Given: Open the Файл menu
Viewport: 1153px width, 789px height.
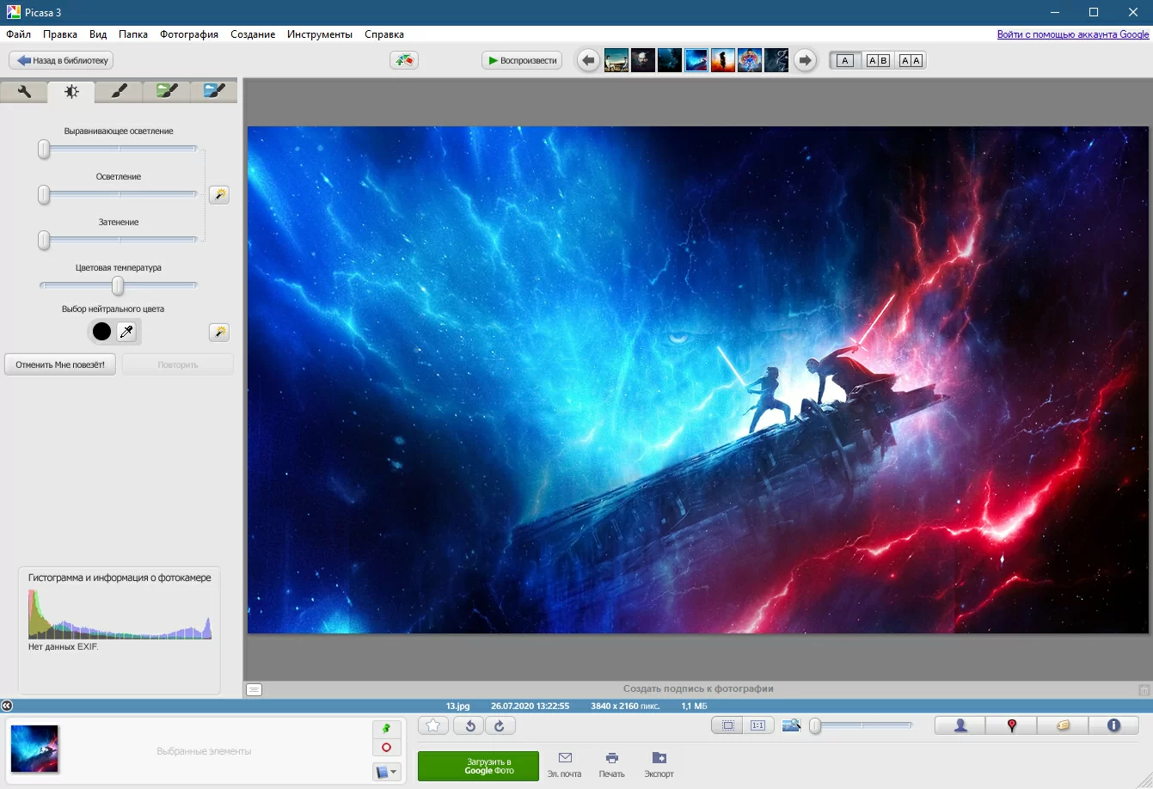Looking at the screenshot, I should coord(18,34).
